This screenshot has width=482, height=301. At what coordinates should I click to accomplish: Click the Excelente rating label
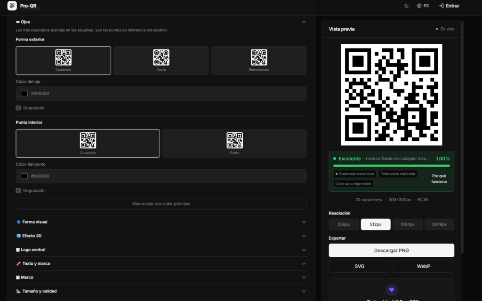click(x=350, y=159)
